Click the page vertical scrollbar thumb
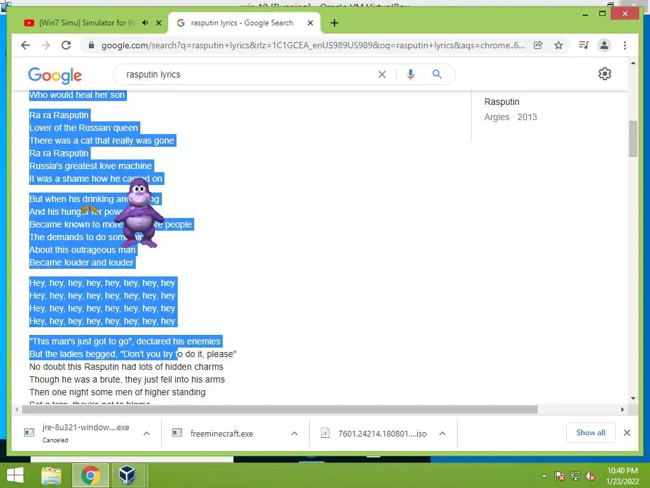The width and height of the screenshot is (650, 488). (x=633, y=139)
